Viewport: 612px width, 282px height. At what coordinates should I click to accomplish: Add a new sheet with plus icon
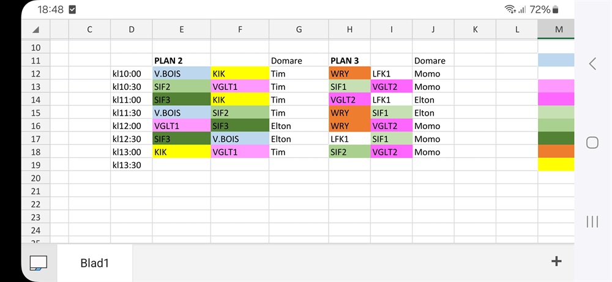coord(556,261)
